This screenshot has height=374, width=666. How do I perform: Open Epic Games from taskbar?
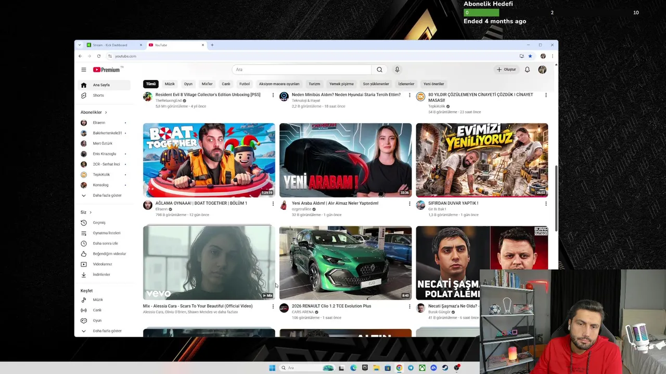coord(365,368)
